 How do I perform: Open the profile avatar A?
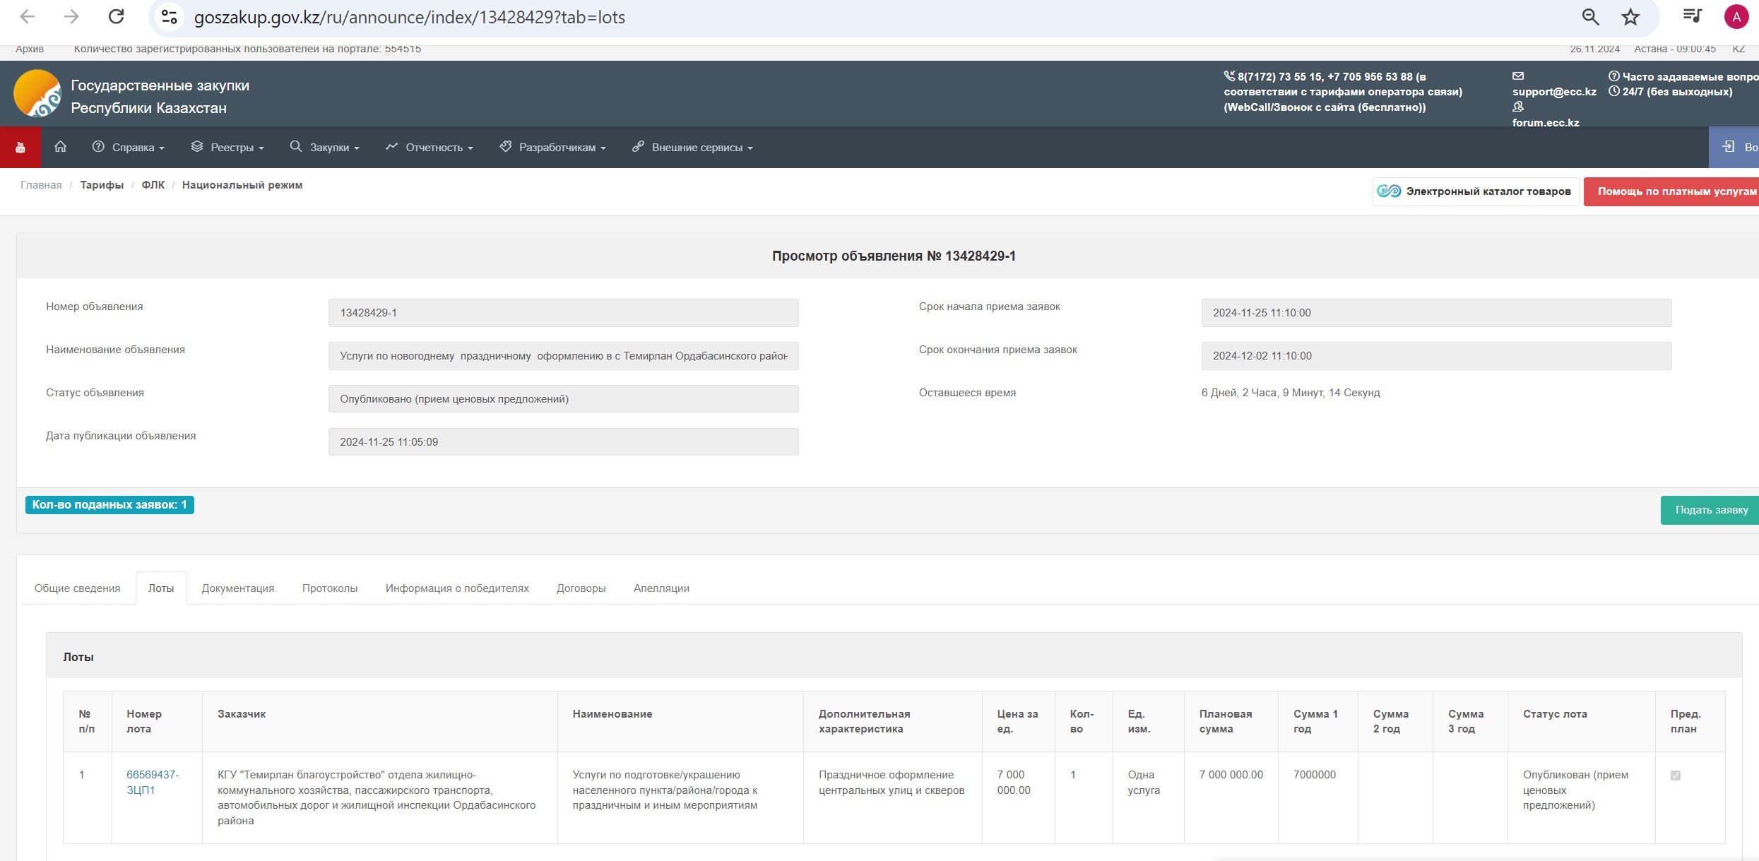[1736, 17]
